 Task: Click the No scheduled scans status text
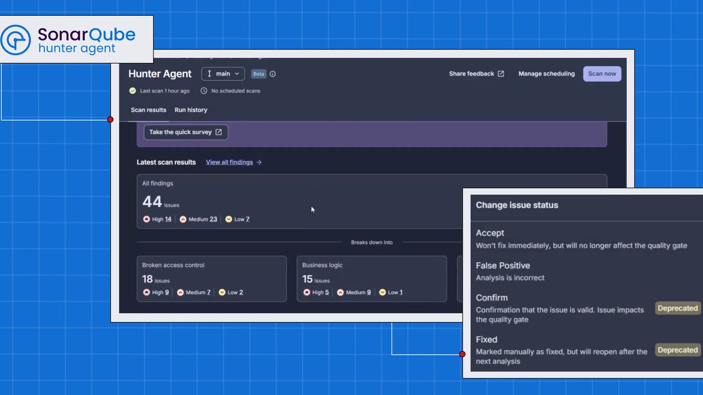(236, 91)
